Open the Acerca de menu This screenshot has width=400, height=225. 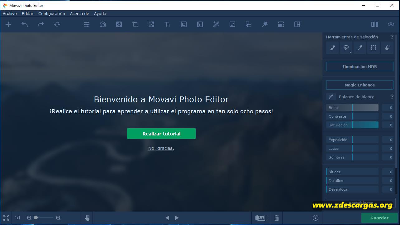(x=79, y=13)
